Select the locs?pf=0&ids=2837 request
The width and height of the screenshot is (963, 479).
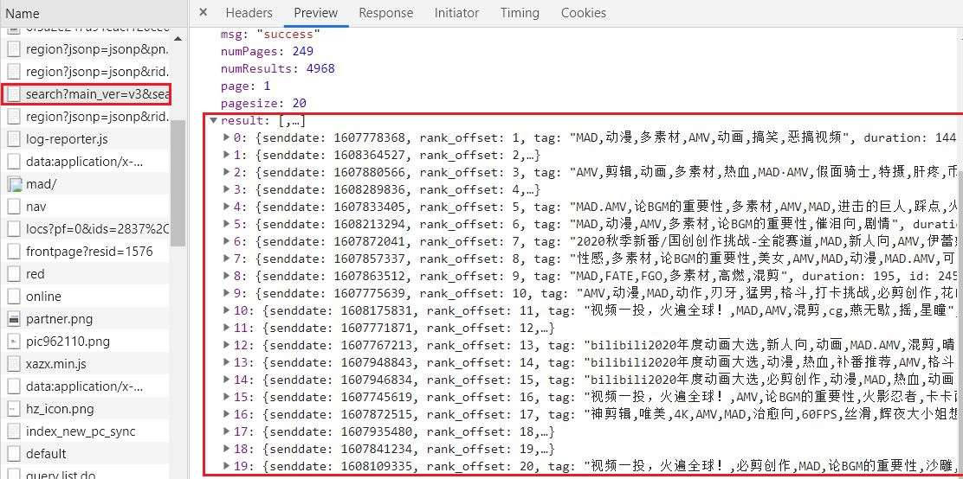(85, 229)
